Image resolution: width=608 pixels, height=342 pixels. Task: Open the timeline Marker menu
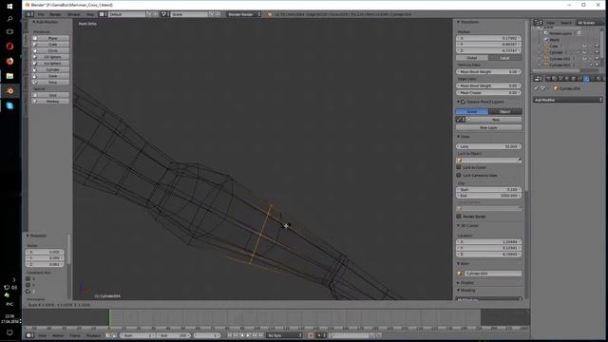58,335
